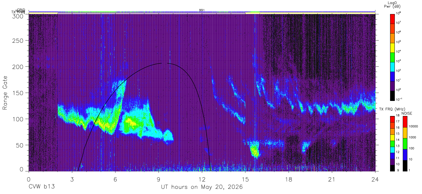Click the cyan segment of TX FRQ colorbar
The height and width of the screenshot is (194, 422).
[x=392, y=150]
